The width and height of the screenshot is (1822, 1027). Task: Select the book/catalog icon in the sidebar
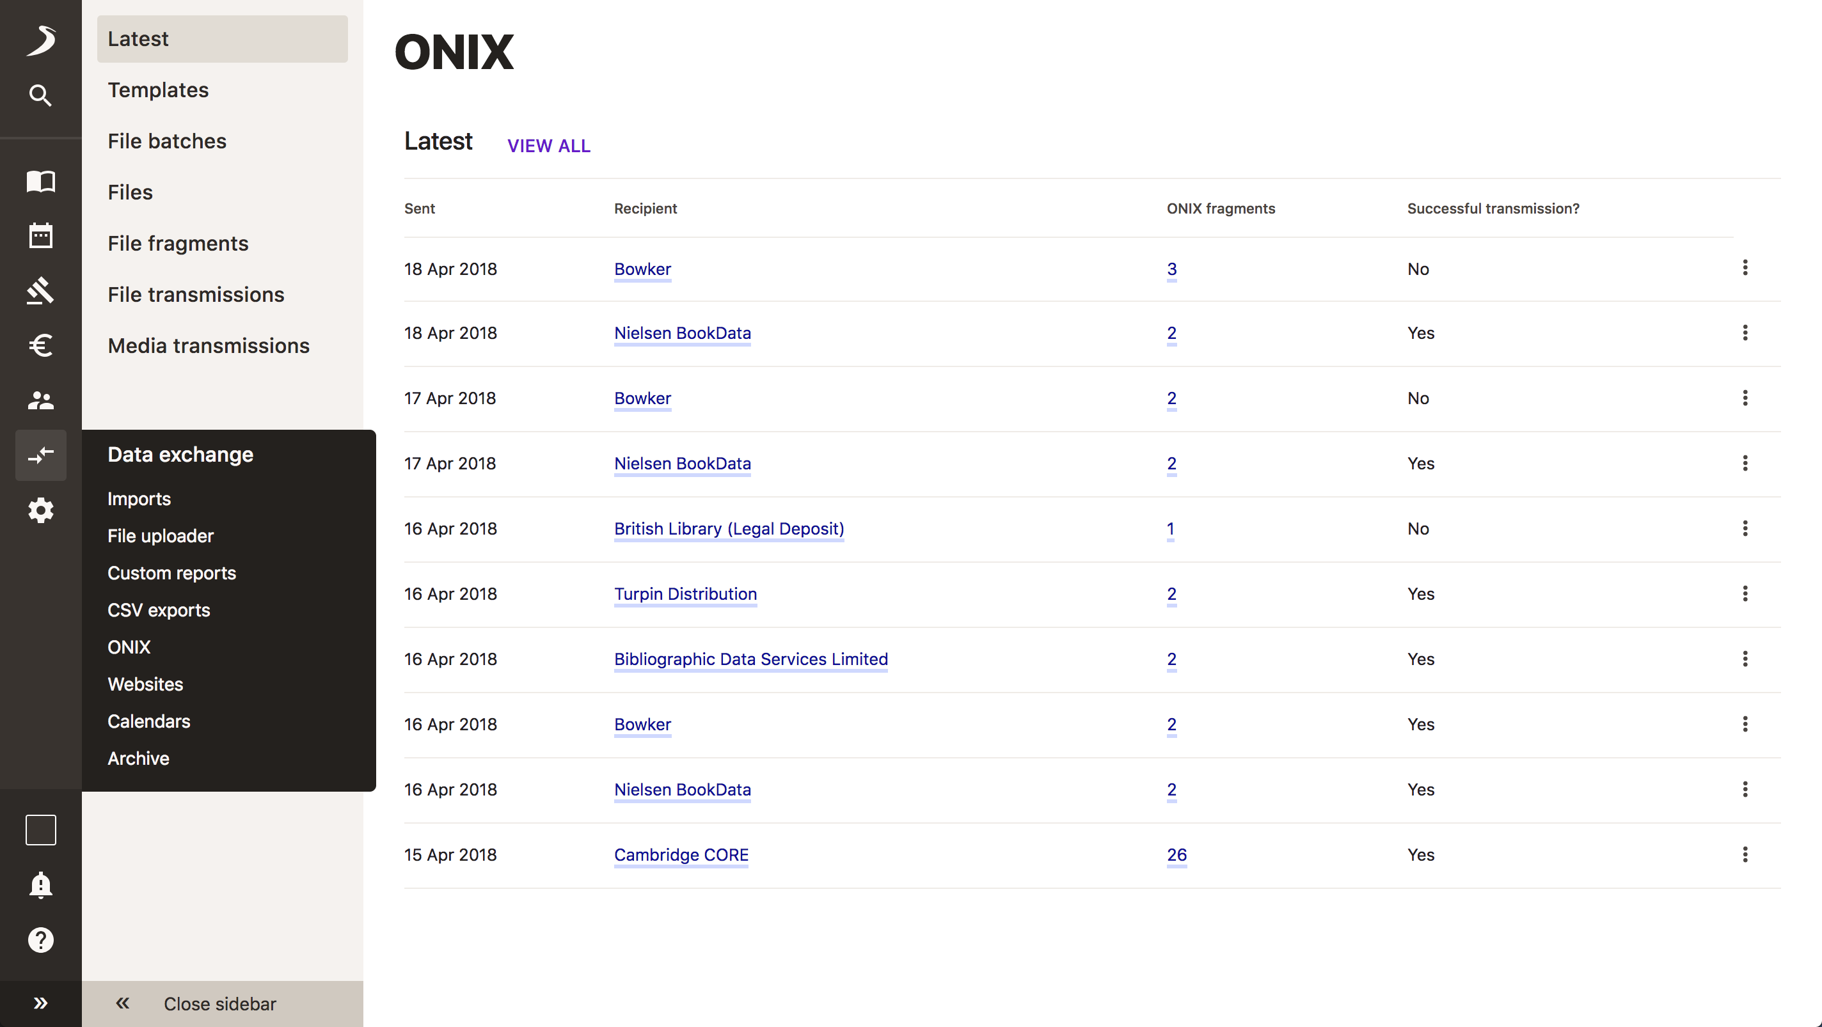pyautogui.click(x=40, y=182)
